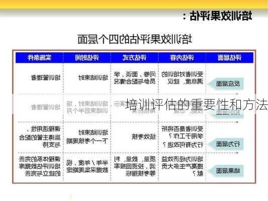Click the line '课程体系的完善'
The image size is (268, 201).
(40, 159)
